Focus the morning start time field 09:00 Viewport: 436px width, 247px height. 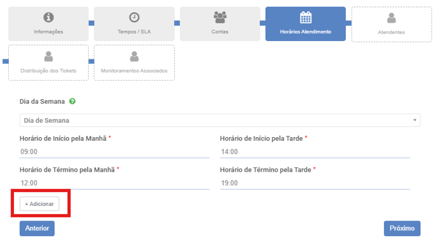(115, 152)
